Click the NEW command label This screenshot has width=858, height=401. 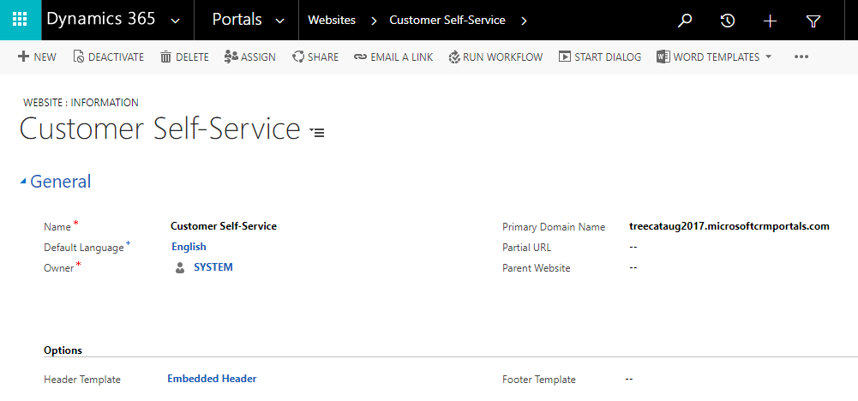pos(45,57)
